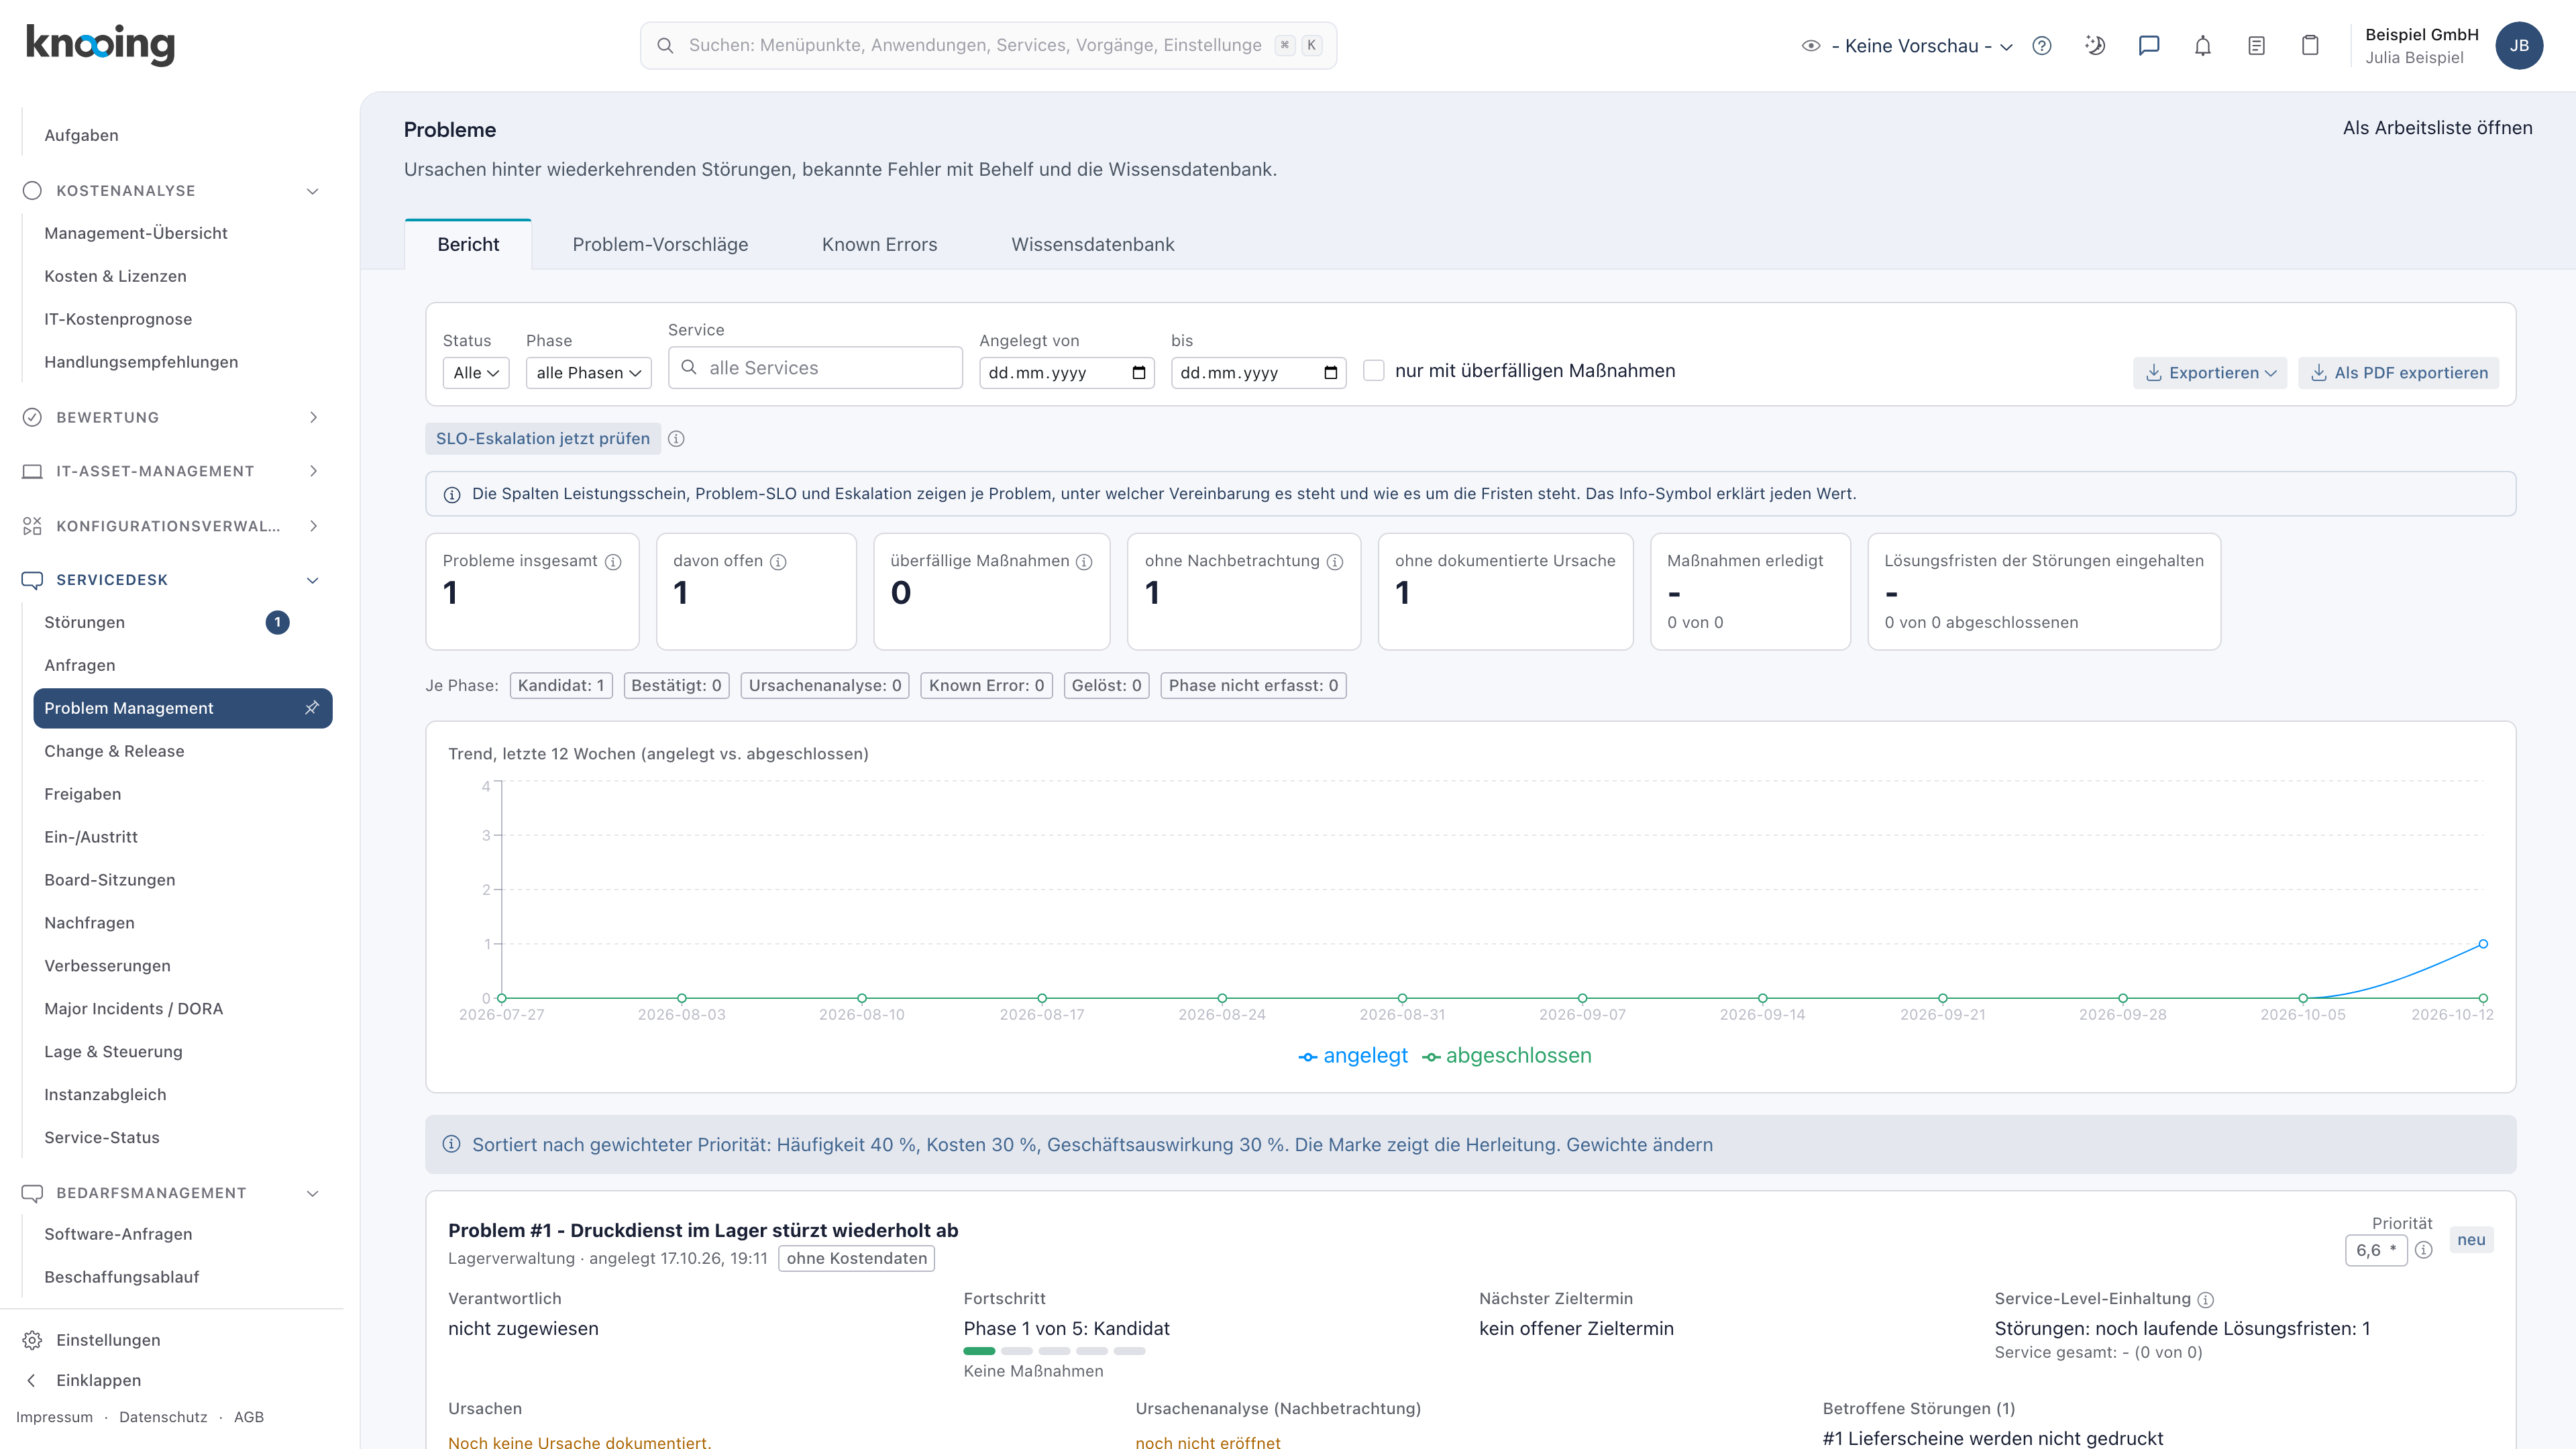Toggle angelegt series in chart legend
The image size is (2576, 1449).
click(1353, 1056)
